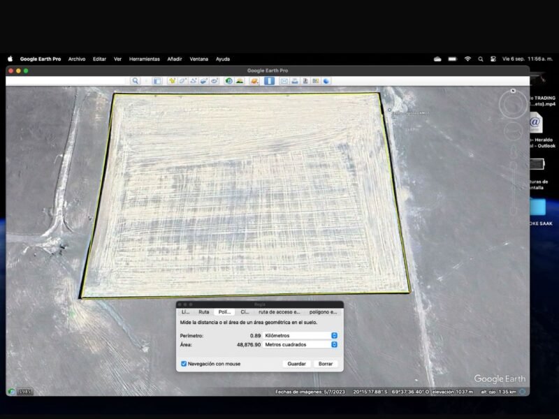
Task: Open the Metros cuadrados area unit dropdown
Action: 300,345
